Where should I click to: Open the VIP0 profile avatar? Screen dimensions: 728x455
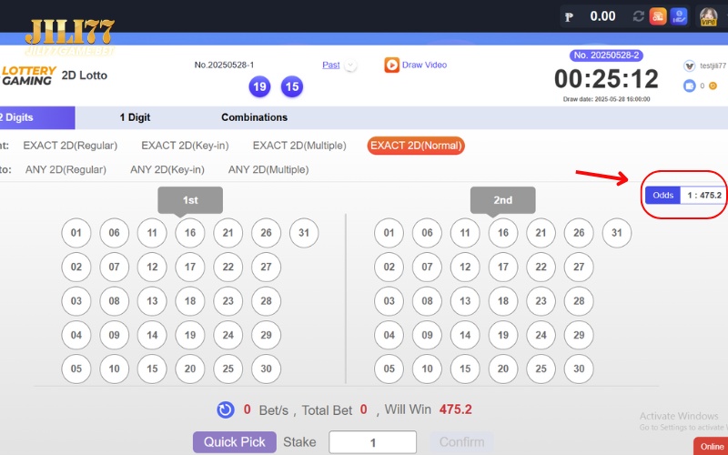coord(709,16)
